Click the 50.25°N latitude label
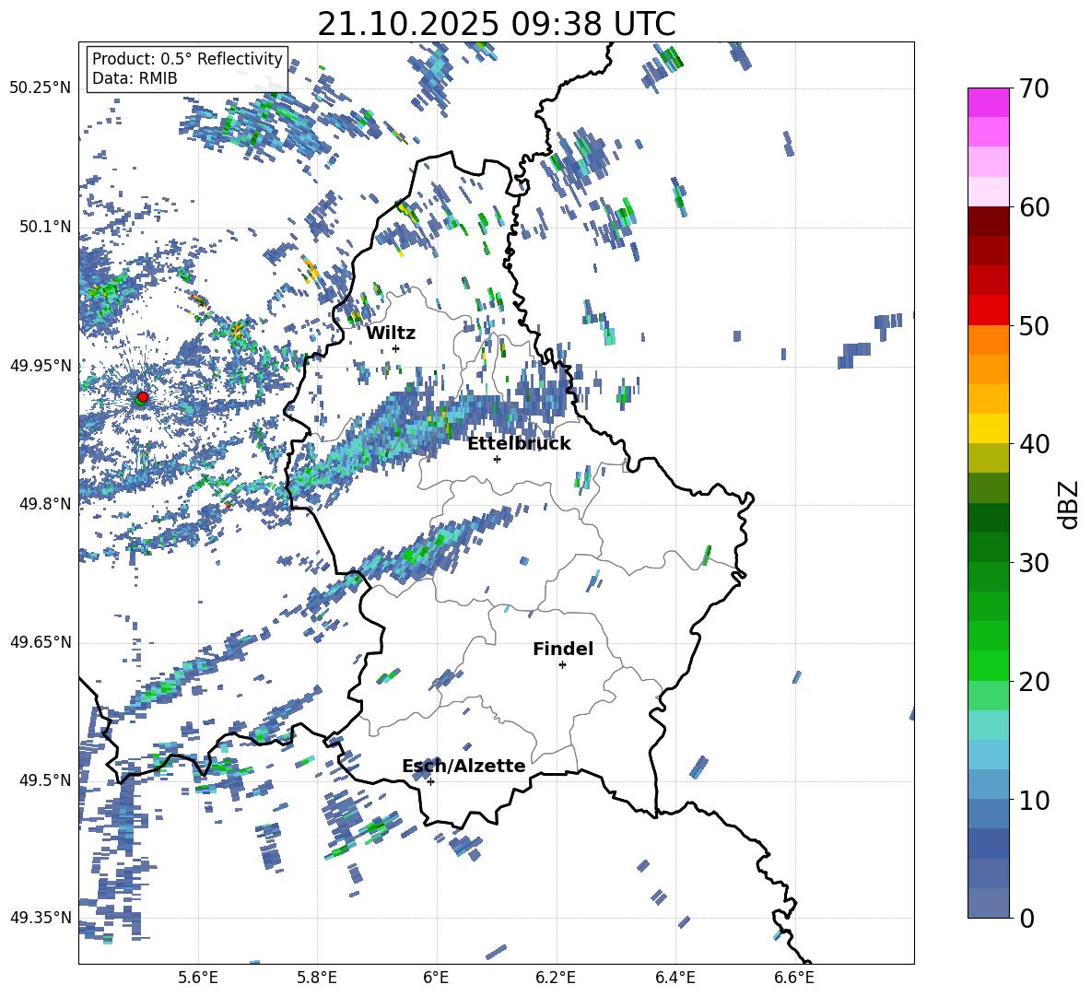Screen dimensions: 1091x996 point(41,88)
